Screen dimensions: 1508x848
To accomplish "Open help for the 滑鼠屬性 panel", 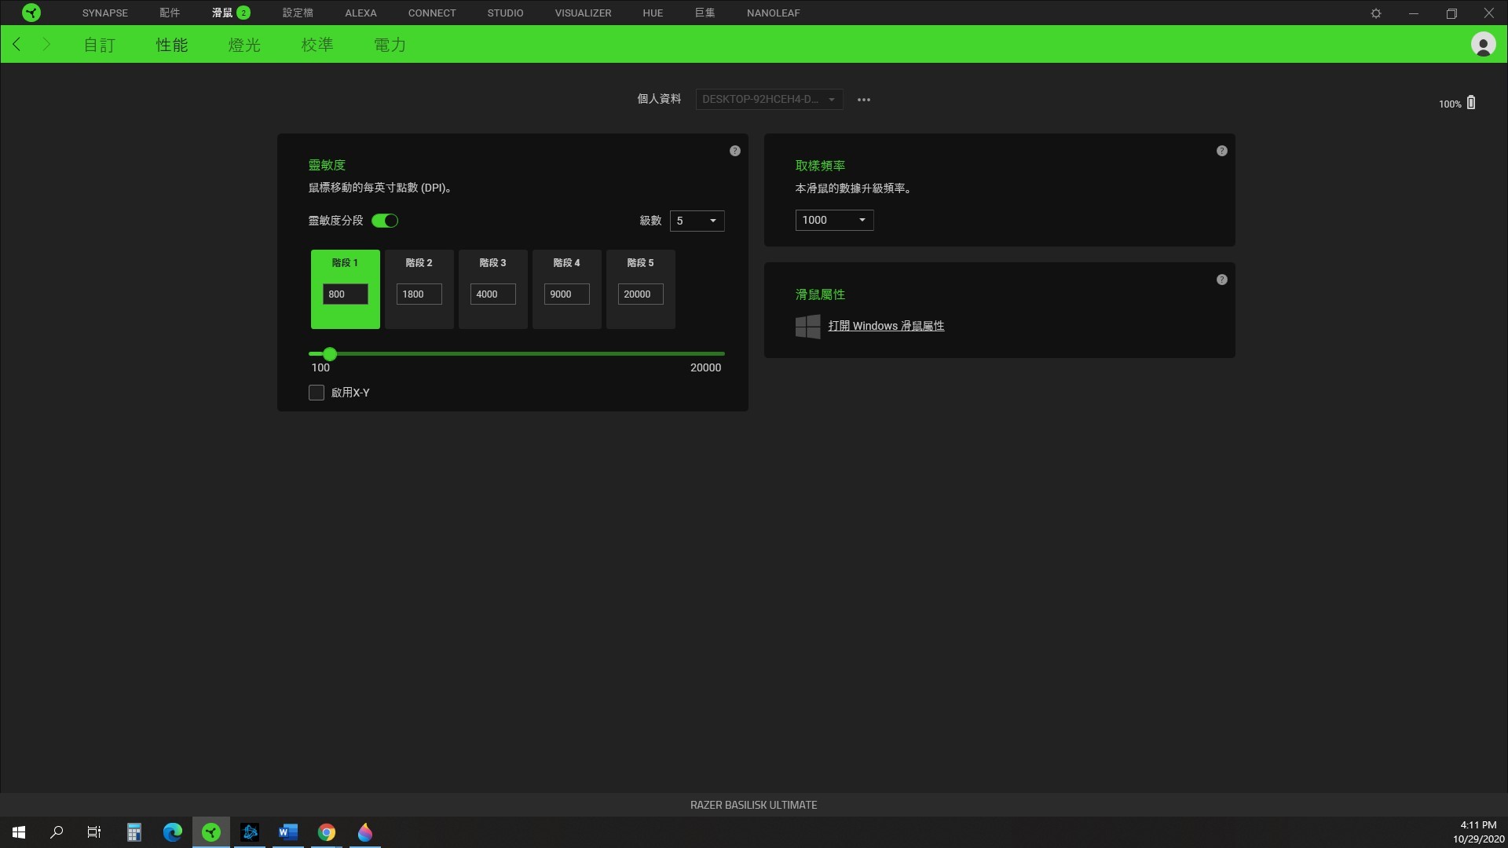I will click(1222, 280).
